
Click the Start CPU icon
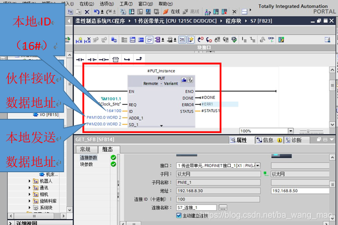click(x=216, y=12)
